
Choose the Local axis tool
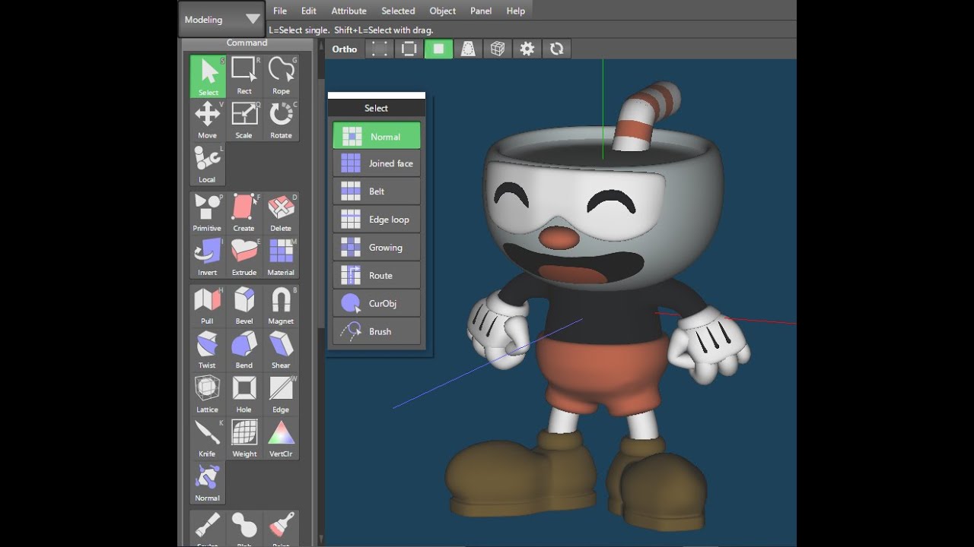click(208, 164)
